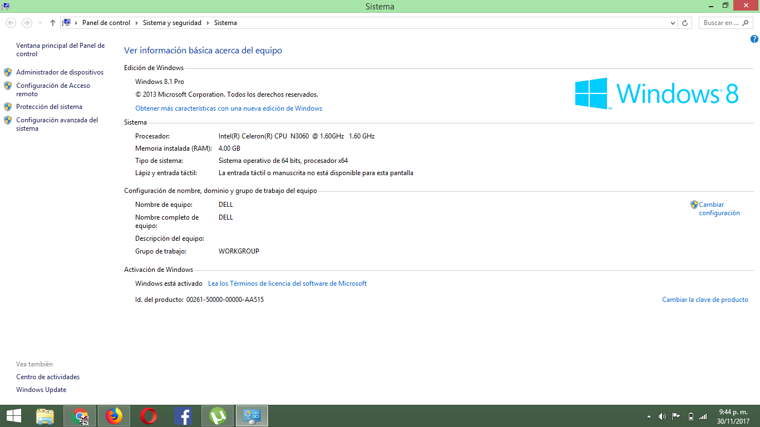Click the Windows Start button
This screenshot has width=760, height=427.
[x=14, y=416]
